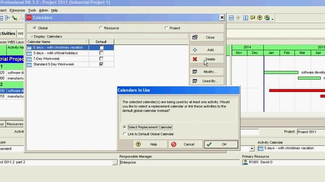This screenshot has height=182, width=325.
Task: Click the Primary Resource person icon
Action: point(245,162)
